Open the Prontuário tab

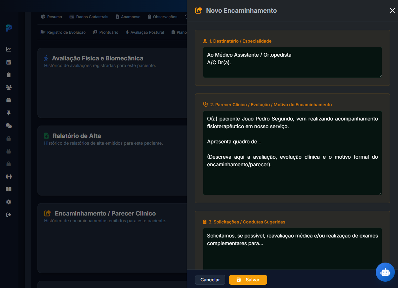106,32
